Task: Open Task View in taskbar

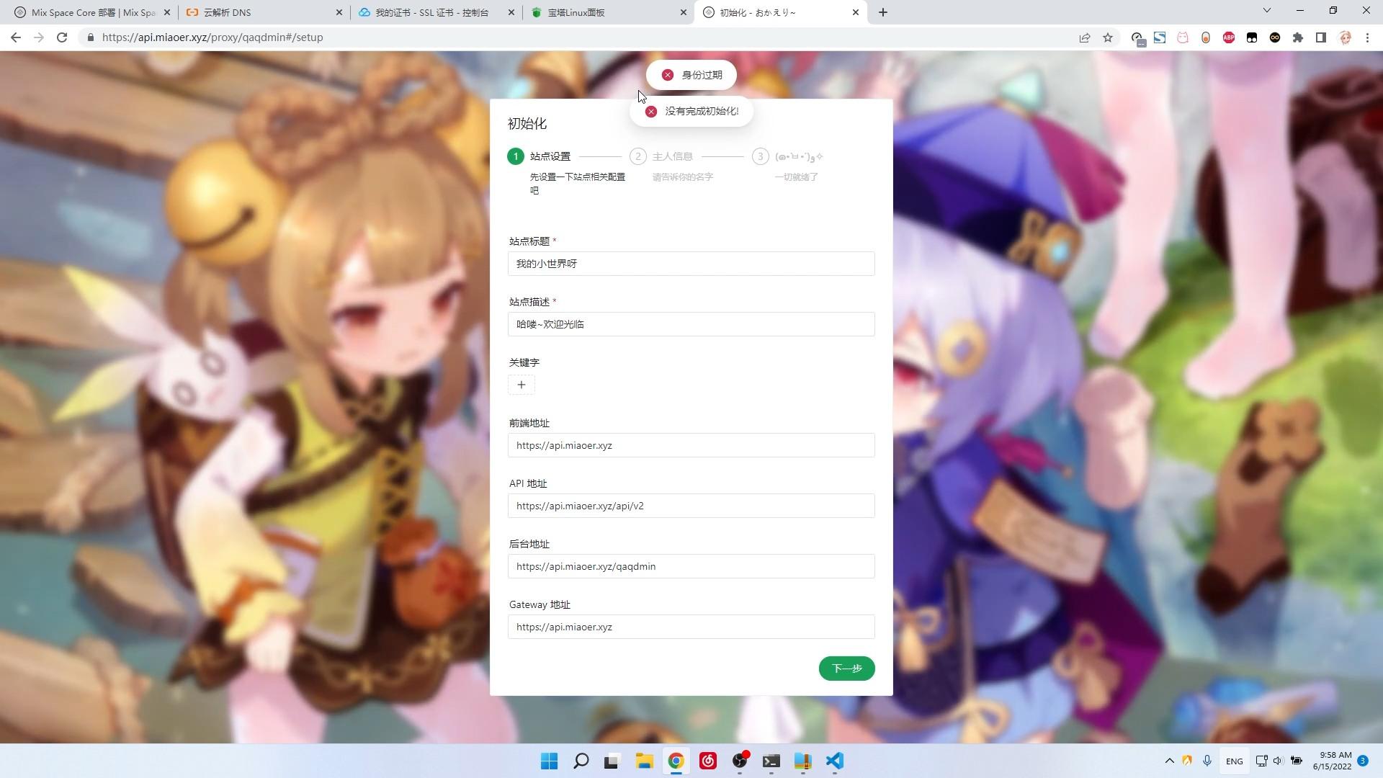Action: coord(612,761)
